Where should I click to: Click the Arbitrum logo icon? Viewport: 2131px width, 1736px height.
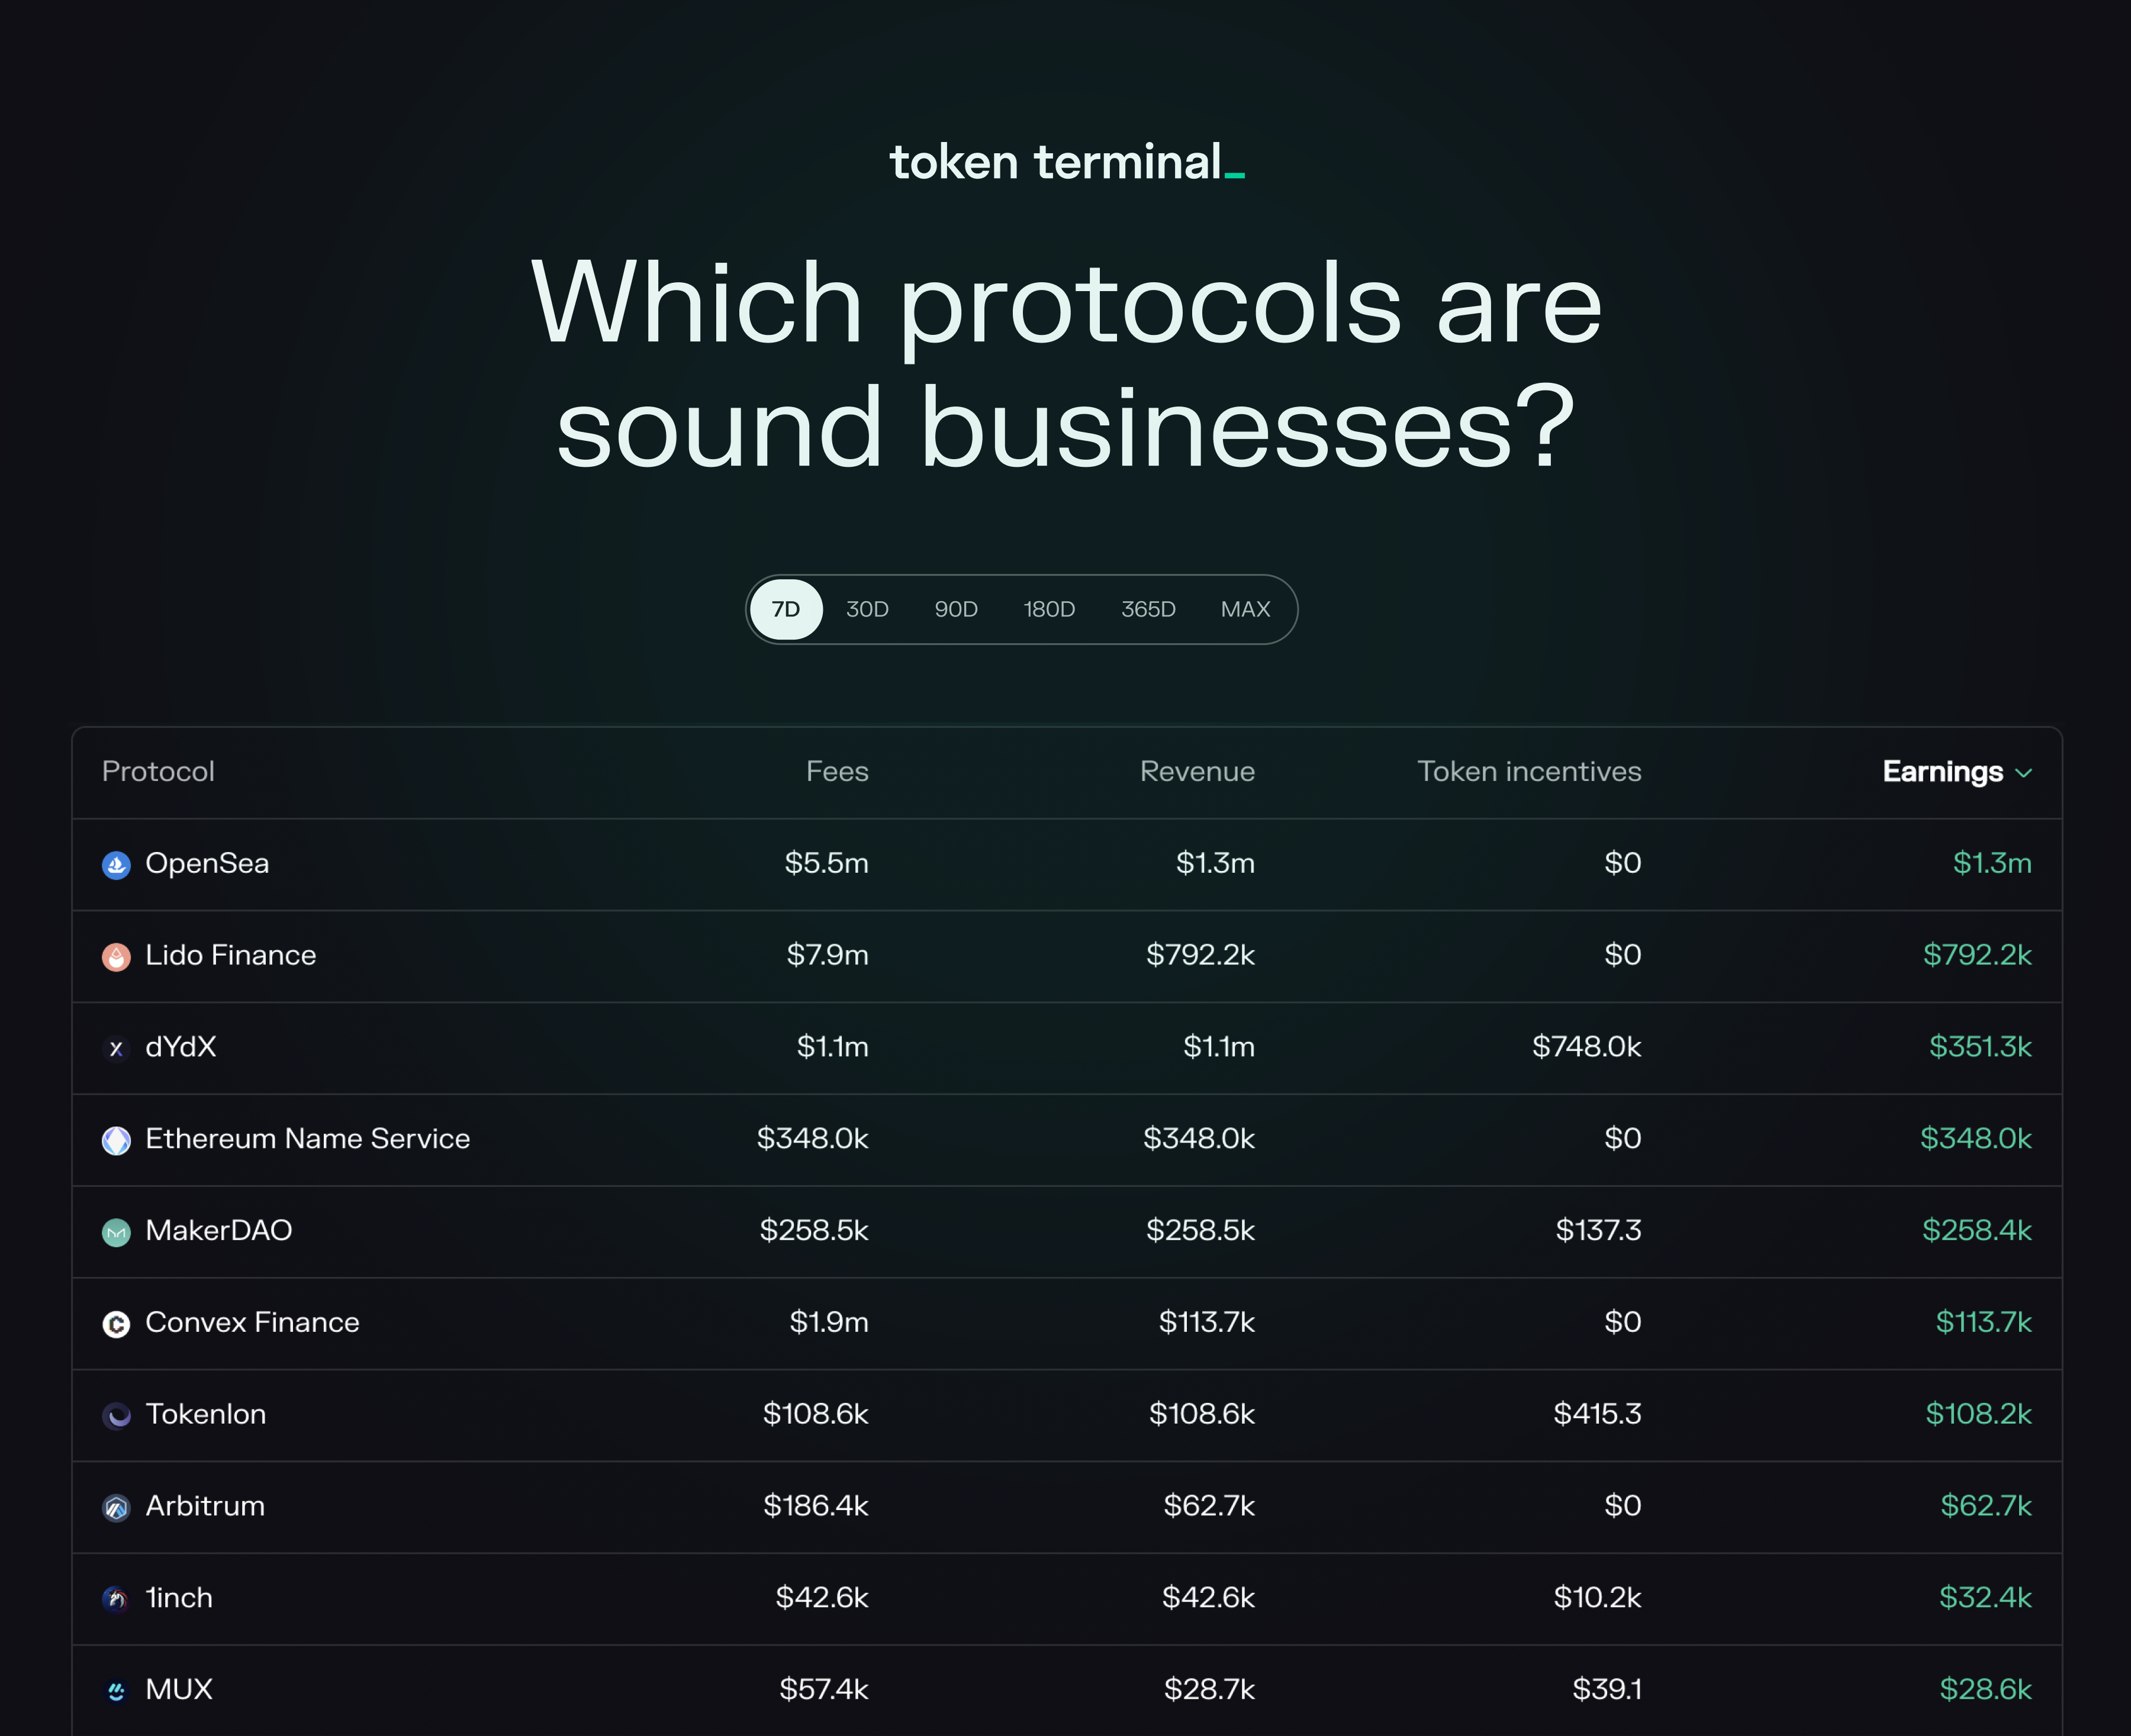[116, 1507]
